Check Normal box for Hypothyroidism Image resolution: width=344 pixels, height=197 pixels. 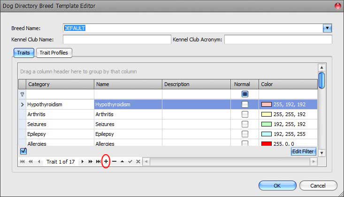click(x=245, y=104)
